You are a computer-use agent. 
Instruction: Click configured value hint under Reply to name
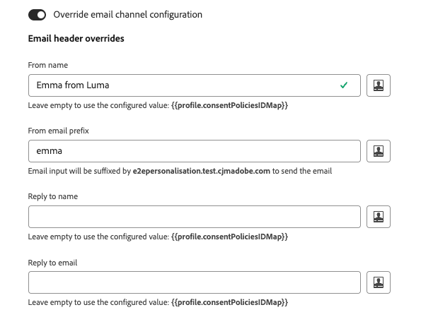click(x=158, y=237)
